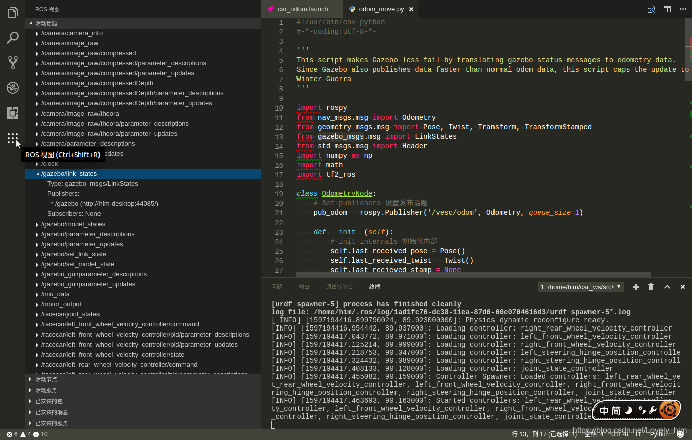Click the 空格: 4 indentation setting
The height and width of the screenshot is (440, 692).
[x=594, y=434]
